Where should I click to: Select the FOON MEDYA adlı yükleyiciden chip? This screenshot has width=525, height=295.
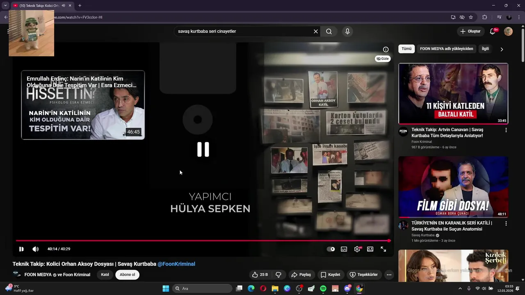tap(446, 49)
